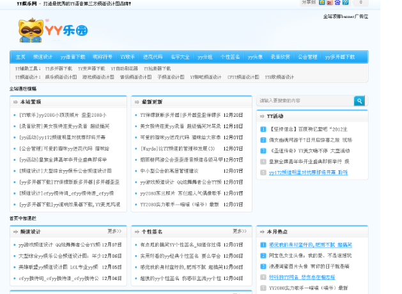Open the [Waydo]论YY频道的管理和发展(3) article
402x294 pixels.
coord(178,149)
